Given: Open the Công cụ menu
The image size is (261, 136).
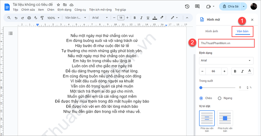Looking at the screenshot, I should click(80, 10).
